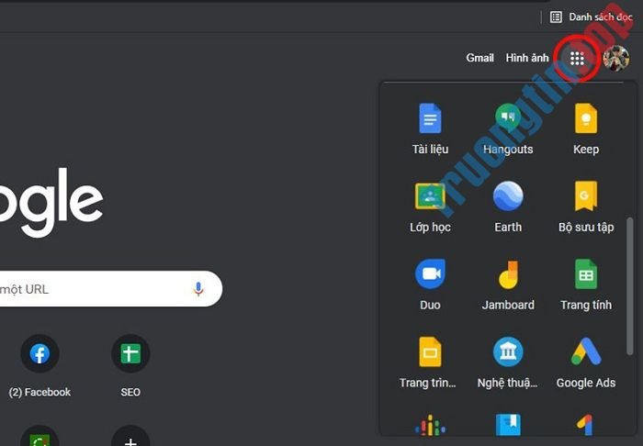The image size is (643, 446).
Task: Open the blue bookmark book app icon
Action: coord(508,425)
